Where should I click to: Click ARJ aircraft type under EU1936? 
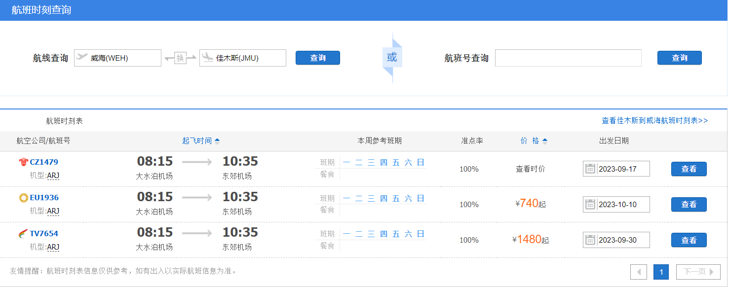coord(53,211)
